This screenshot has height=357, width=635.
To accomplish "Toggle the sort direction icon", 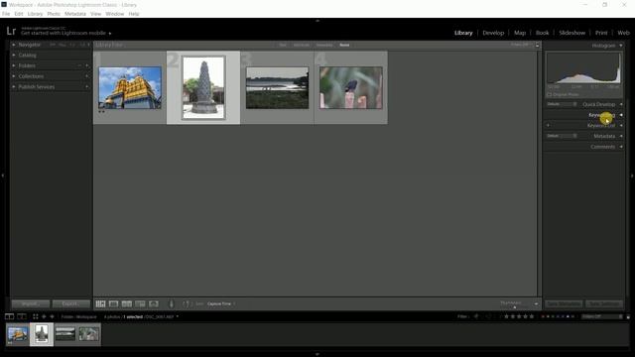I will [x=186, y=303].
